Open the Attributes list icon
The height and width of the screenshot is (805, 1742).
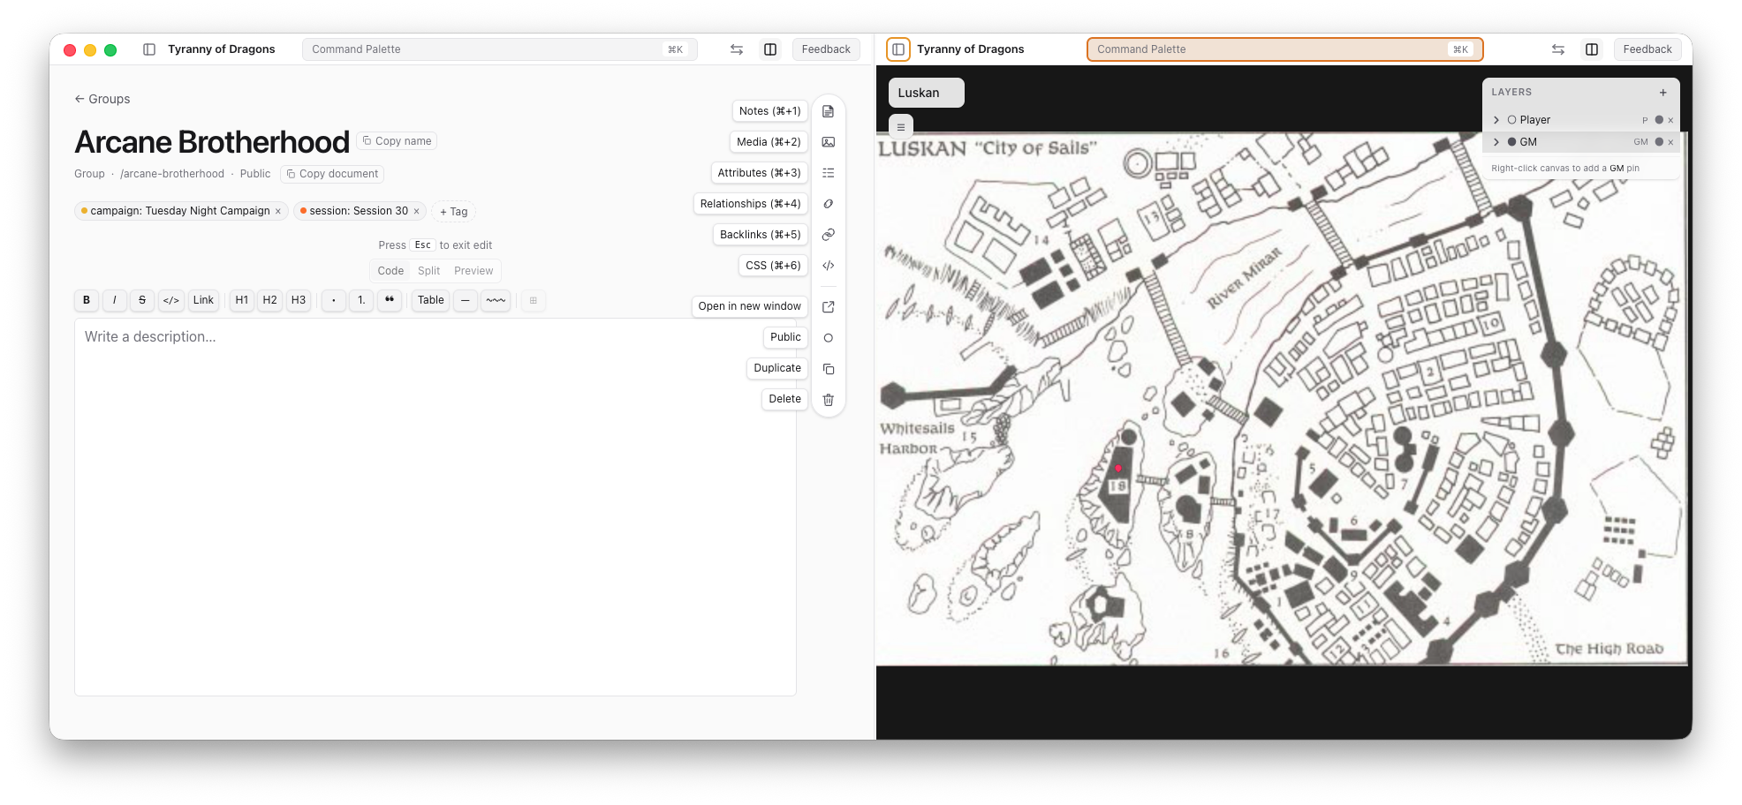(828, 173)
